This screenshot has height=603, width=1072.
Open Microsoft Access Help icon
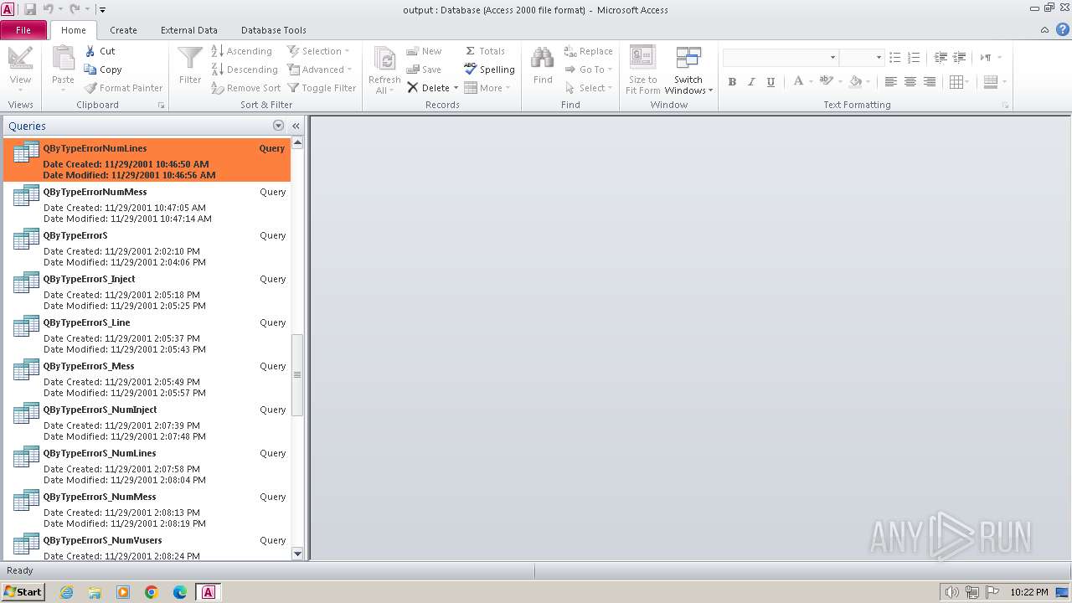click(1063, 29)
